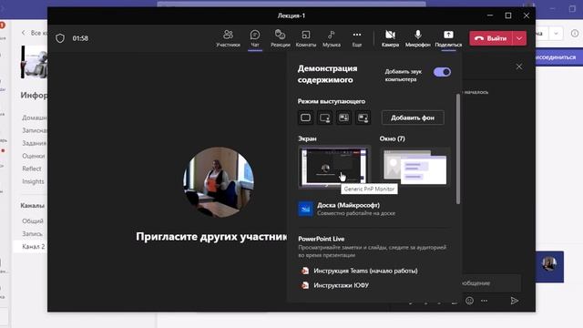Open Доска (Майкрософт) whiteboard
This screenshot has height=328, width=583.
[x=373, y=209]
